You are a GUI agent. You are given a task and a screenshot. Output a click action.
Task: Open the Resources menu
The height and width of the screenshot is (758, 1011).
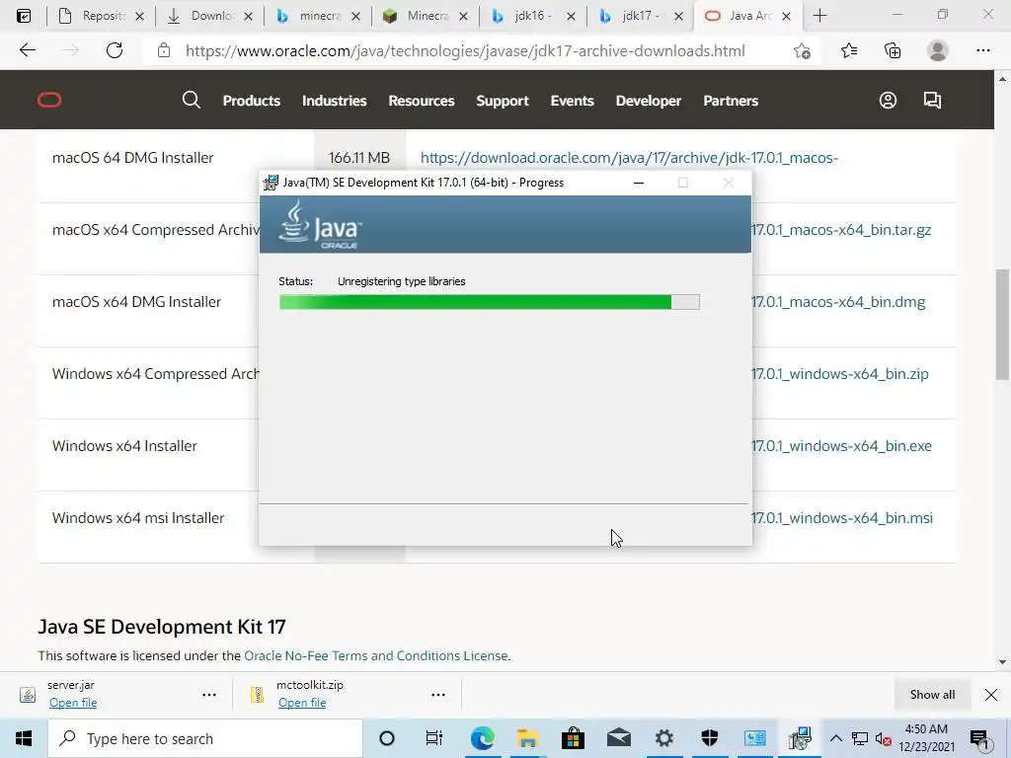421,101
